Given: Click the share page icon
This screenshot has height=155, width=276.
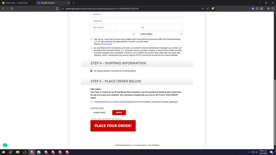Looking at the screenshot, I should [x=207, y=9].
